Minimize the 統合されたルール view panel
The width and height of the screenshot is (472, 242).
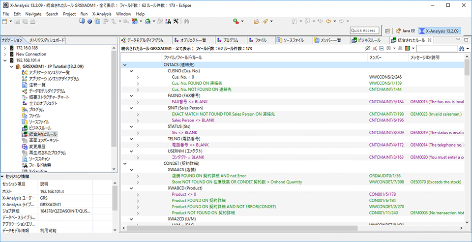[x=458, y=39]
